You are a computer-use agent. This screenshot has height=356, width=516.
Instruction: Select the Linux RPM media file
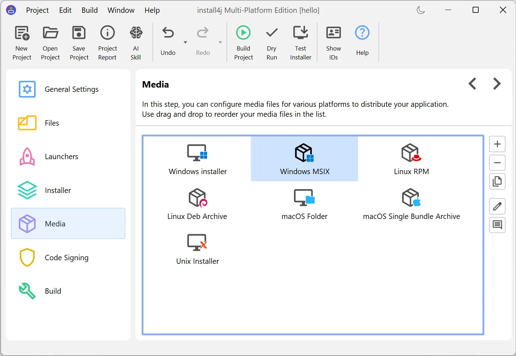[x=411, y=159]
